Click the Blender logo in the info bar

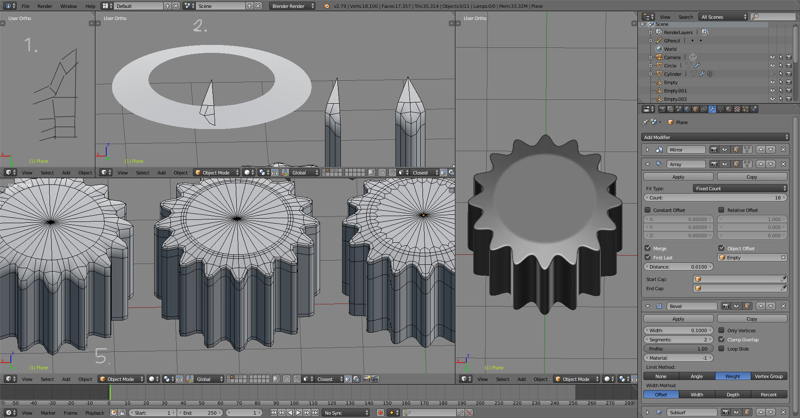pos(326,6)
